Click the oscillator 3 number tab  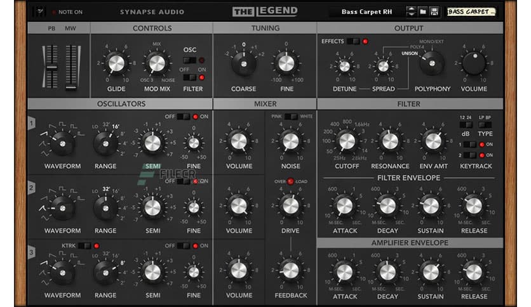32,252
